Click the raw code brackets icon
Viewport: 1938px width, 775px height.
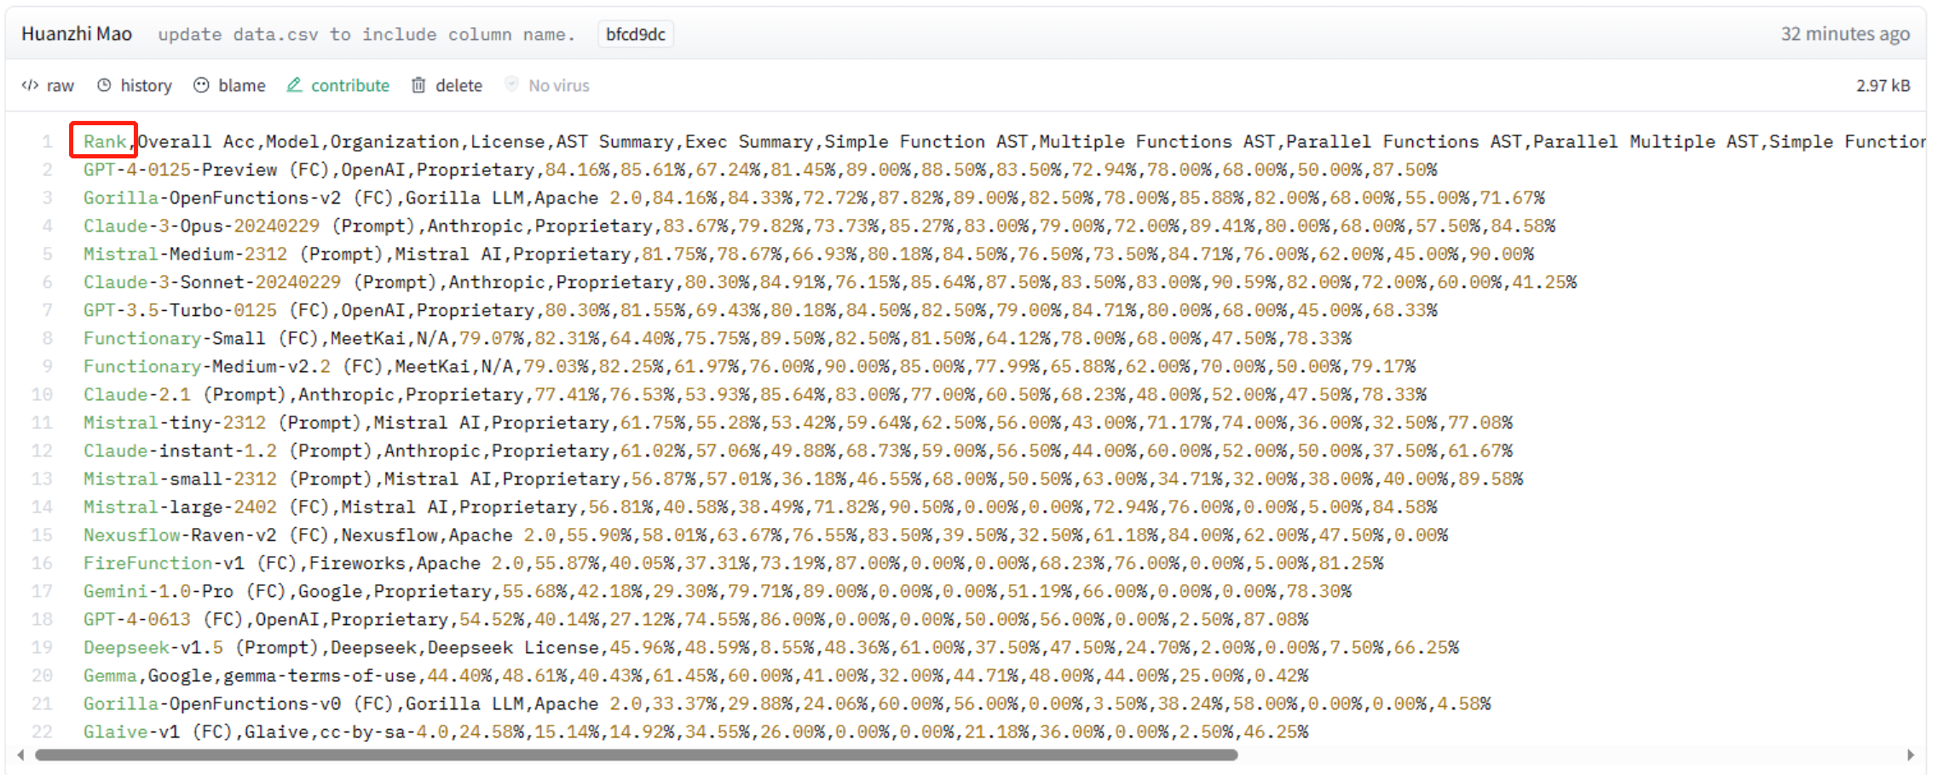pyautogui.click(x=30, y=85)
